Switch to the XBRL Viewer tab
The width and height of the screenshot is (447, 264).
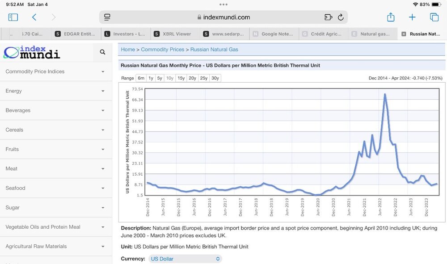tap(173, 34)
